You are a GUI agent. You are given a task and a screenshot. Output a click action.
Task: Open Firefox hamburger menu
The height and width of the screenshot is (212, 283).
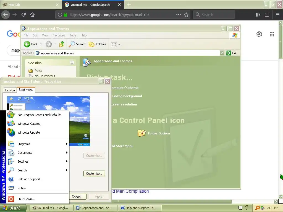(277, 15)
